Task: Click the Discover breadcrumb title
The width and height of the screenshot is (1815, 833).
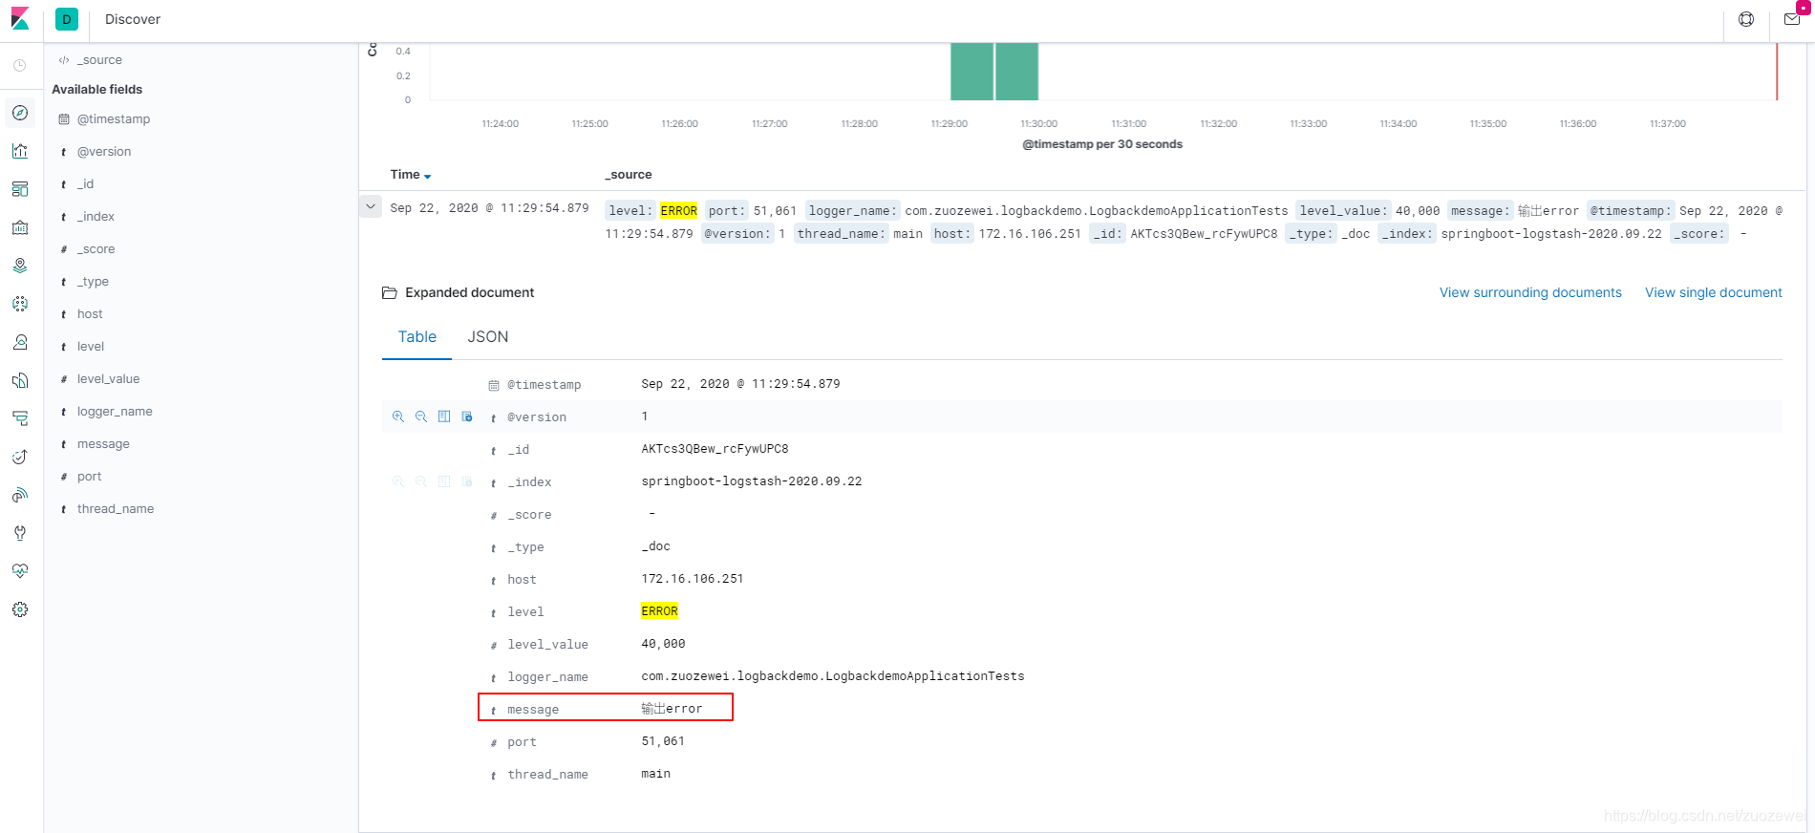Action: (x=133, y=19)
